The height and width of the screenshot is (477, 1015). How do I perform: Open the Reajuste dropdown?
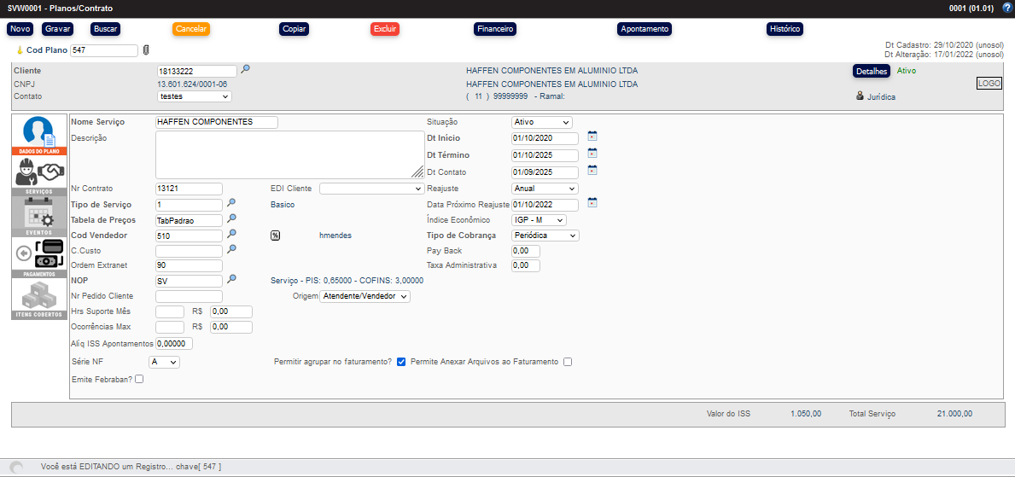tap(544, 189)
